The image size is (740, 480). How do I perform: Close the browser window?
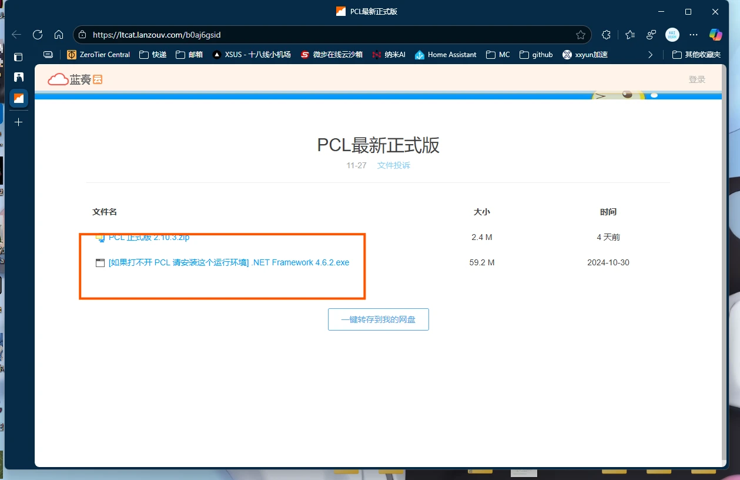715,12
